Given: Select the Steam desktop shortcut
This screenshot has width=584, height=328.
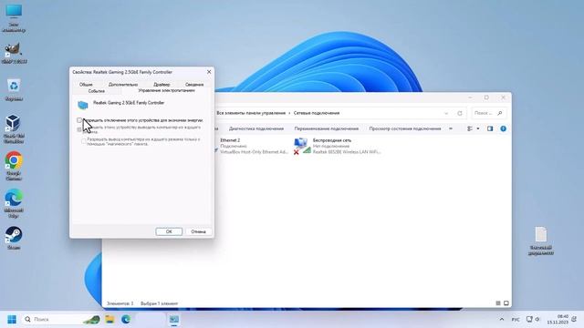Looking at the screenshot, I should coord(14,238).
